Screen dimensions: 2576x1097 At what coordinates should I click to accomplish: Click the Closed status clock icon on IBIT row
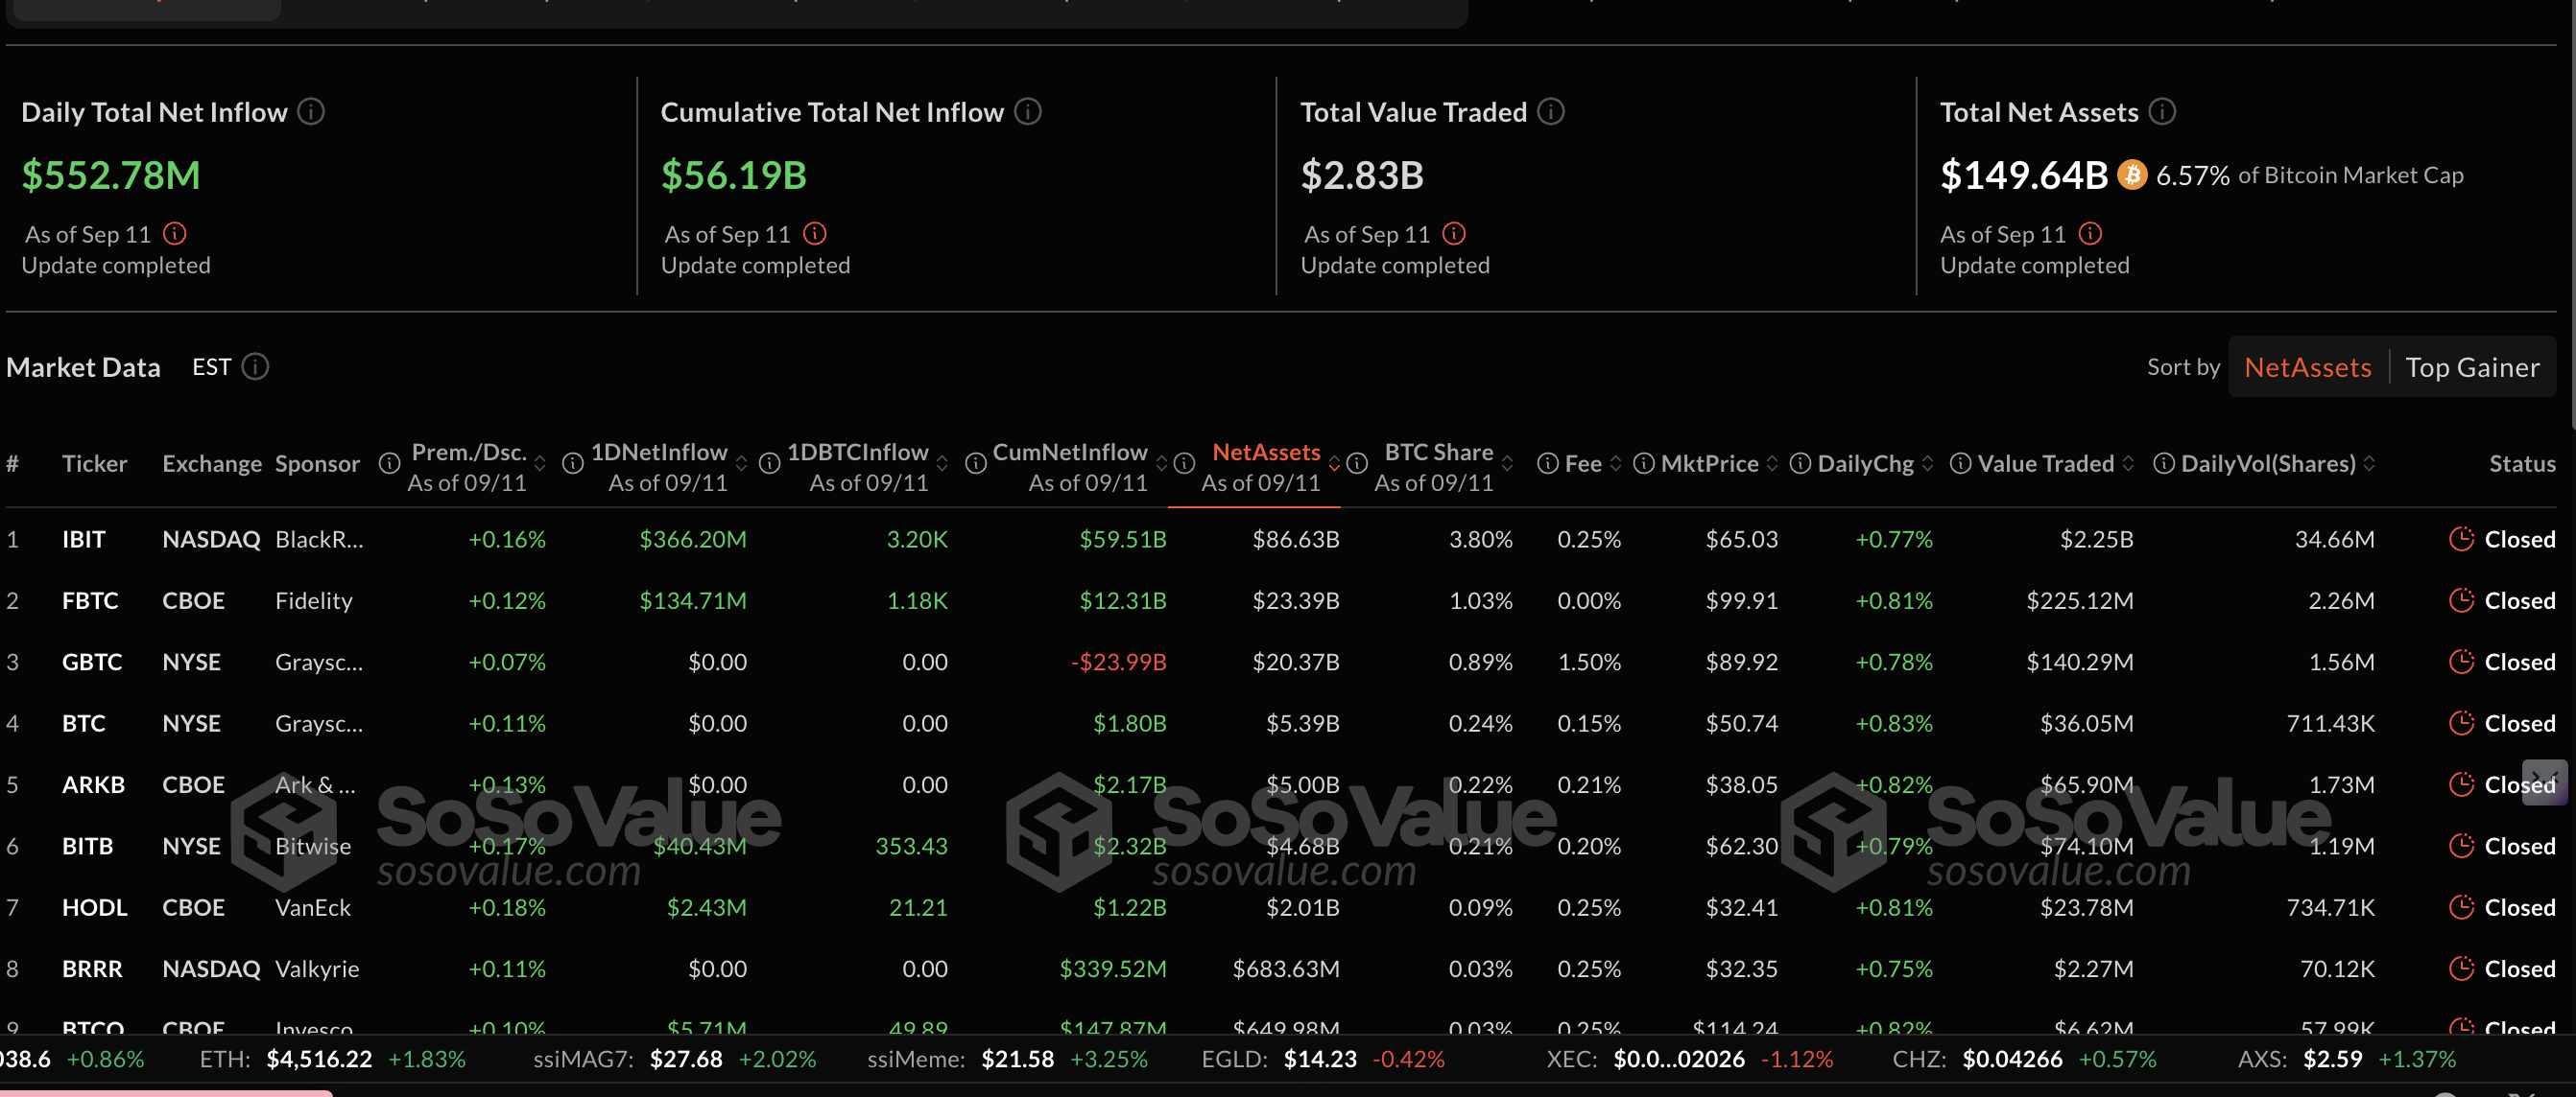pyautogui.click(x=2460, y=539)
